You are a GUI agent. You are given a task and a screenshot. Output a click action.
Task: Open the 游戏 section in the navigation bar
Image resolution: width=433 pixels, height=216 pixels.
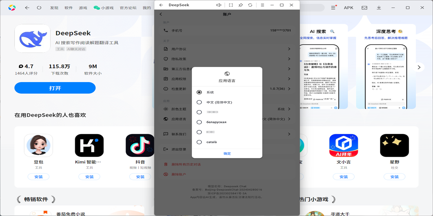click(83, 7)
